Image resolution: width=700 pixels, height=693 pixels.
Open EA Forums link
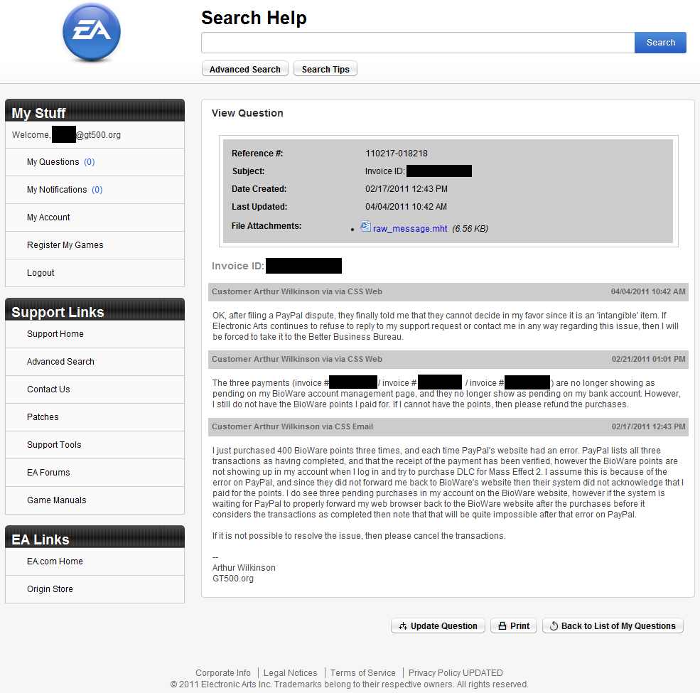click(x=48, y=473)
